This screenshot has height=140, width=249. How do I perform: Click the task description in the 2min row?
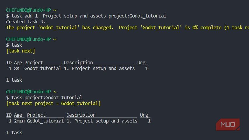point(102,121)
